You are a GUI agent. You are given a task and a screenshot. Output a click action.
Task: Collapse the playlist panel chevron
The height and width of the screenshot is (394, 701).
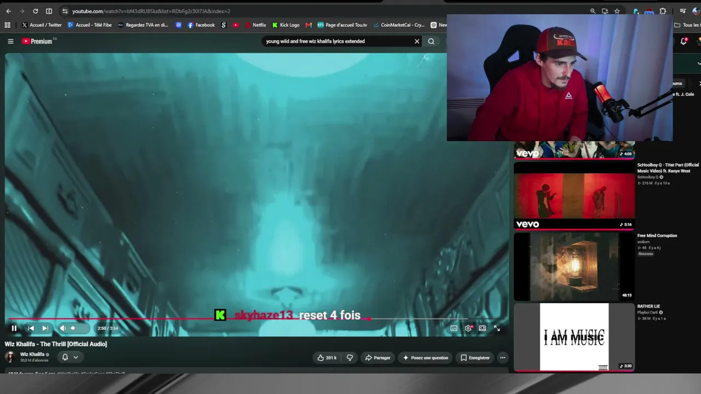[x=698, y=63]
